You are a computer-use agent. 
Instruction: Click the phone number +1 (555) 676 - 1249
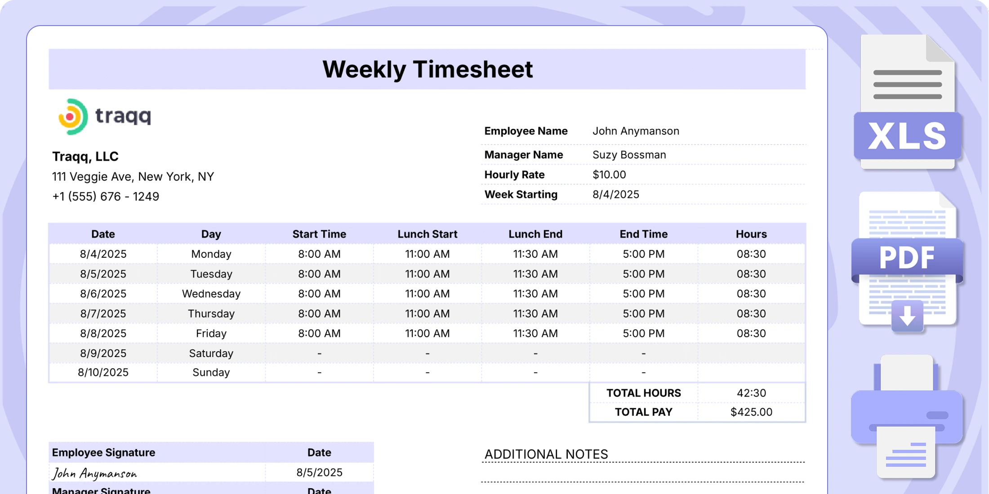(x=106, y=196)
